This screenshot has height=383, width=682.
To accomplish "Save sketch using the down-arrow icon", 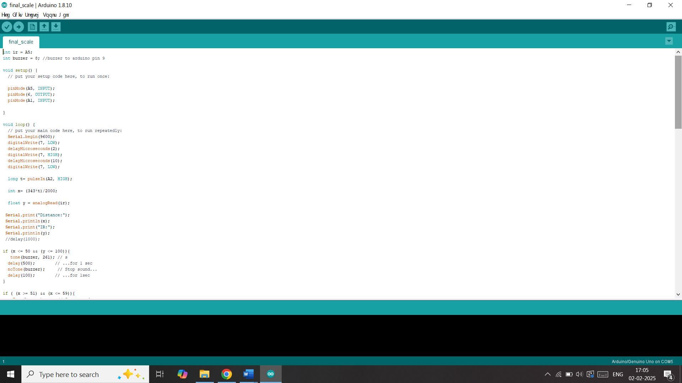I will pyautogui.click(x=56, y=27).
